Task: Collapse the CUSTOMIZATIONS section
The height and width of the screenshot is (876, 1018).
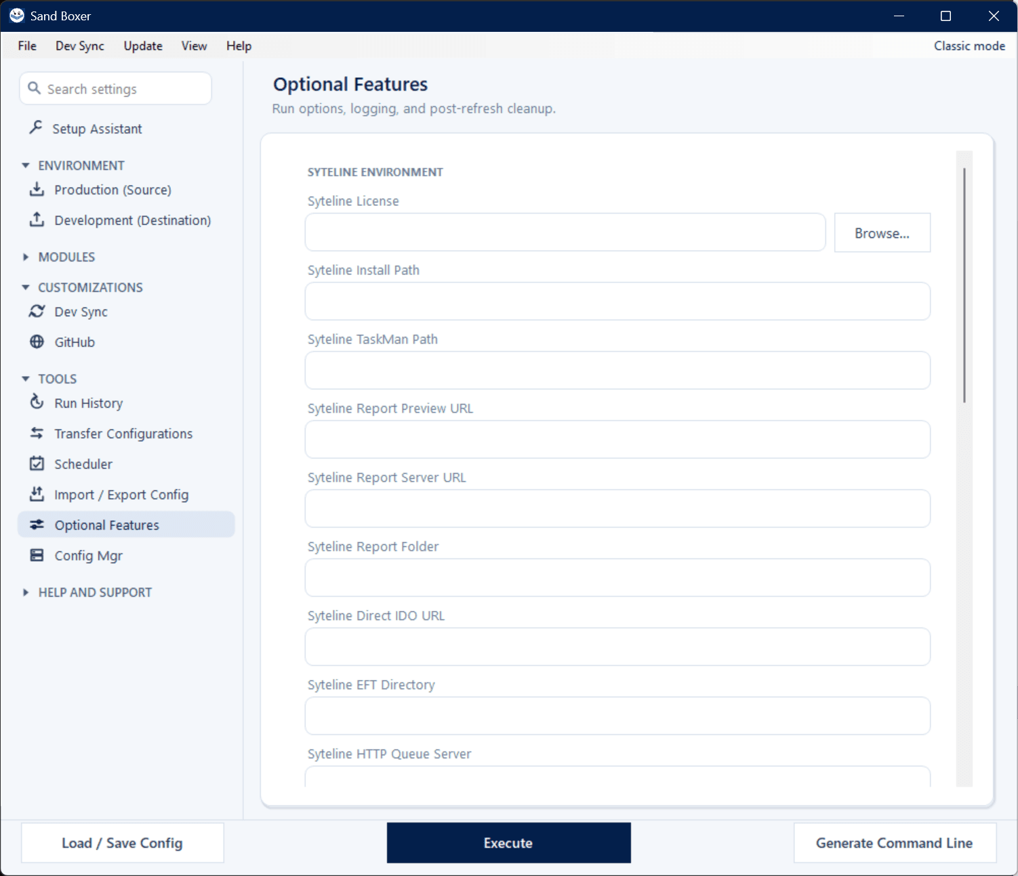Action: 26,287
